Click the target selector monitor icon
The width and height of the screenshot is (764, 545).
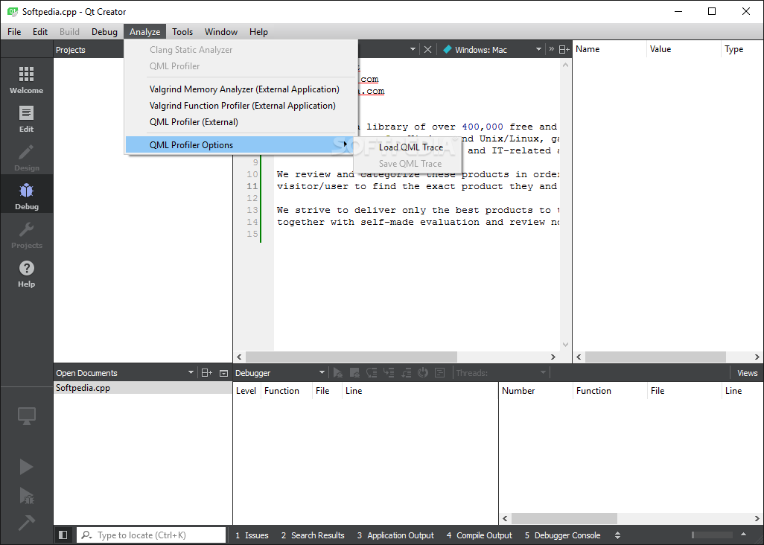26,416
